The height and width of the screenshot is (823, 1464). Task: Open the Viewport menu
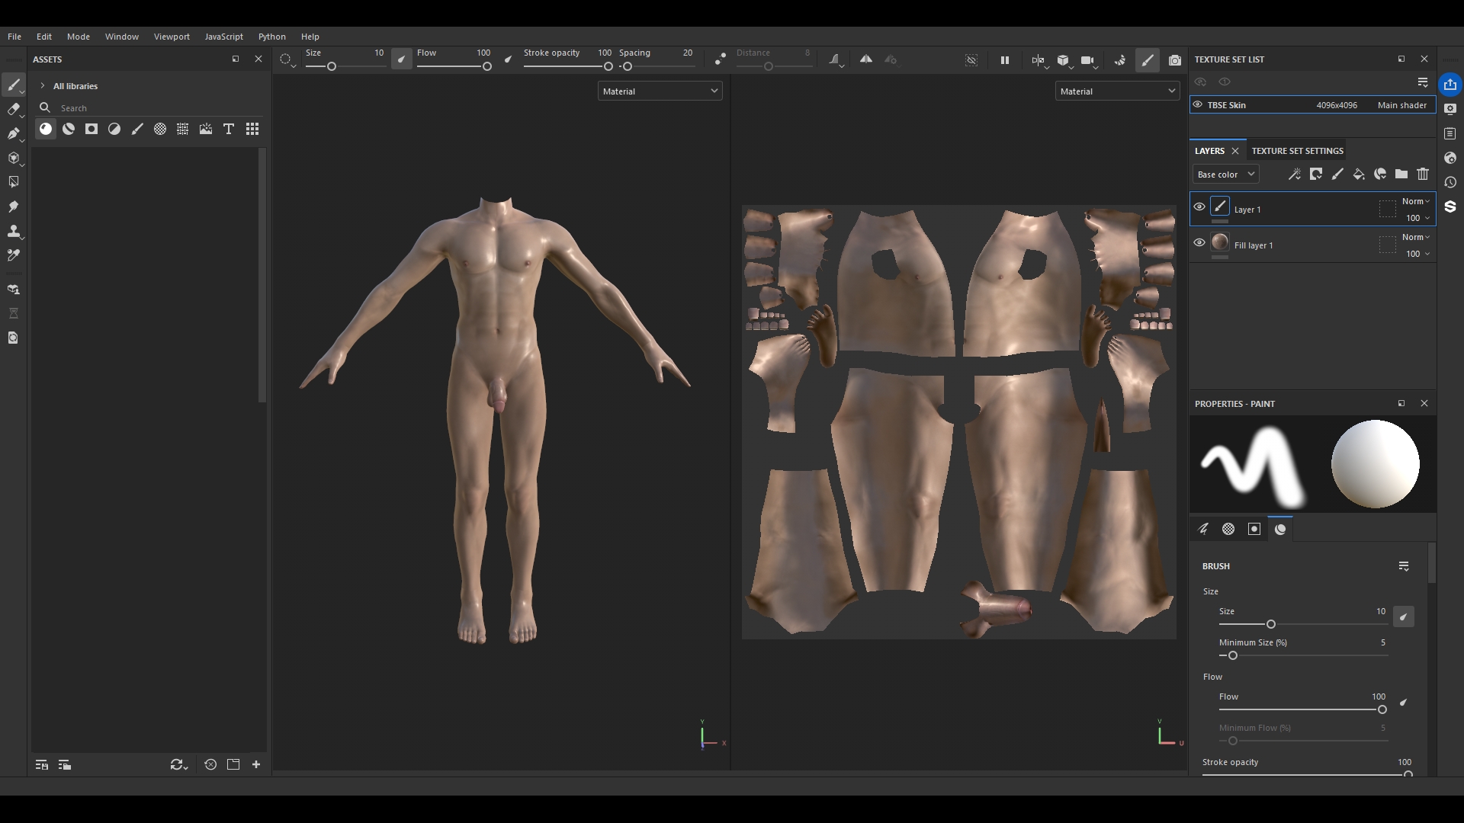pos(172,37)
